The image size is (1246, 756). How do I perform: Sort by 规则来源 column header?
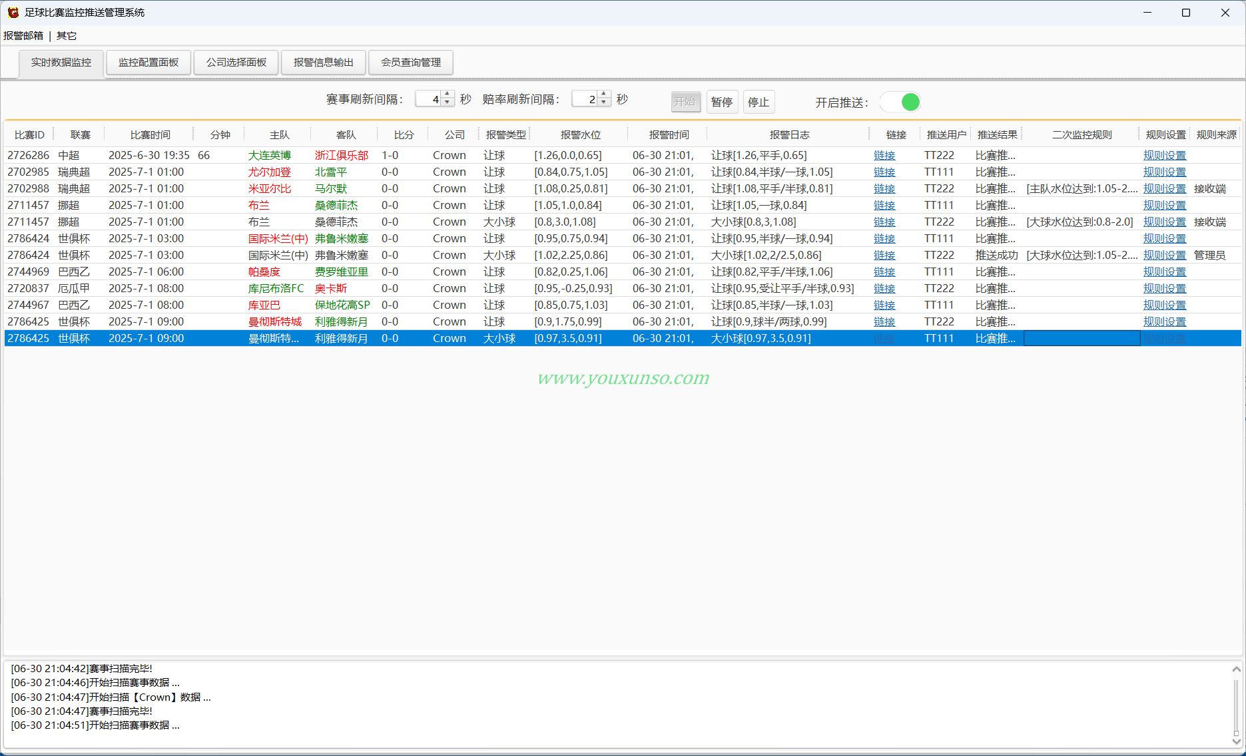click(x=1216, y=134)
